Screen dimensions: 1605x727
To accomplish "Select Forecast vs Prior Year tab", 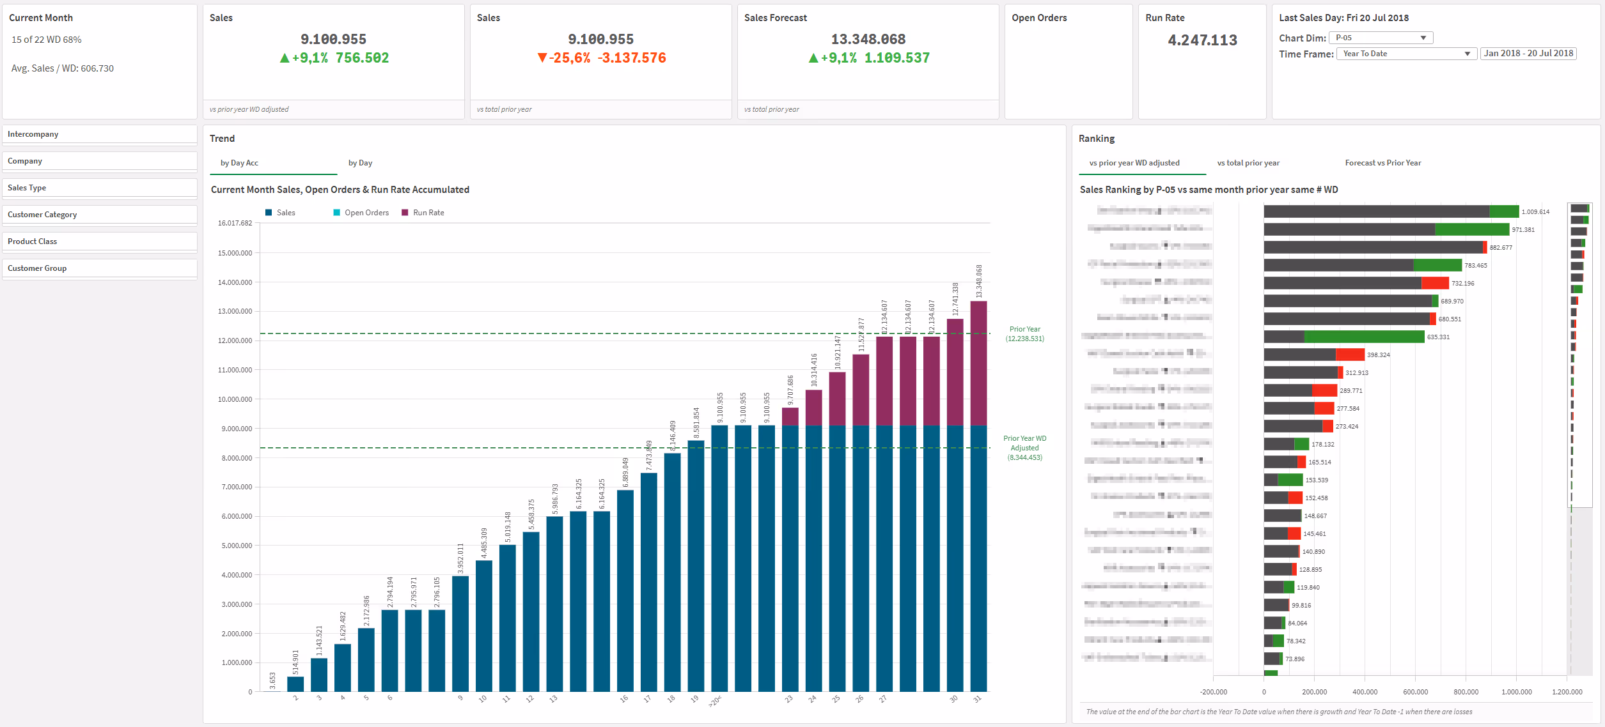I will point(1383,163).
